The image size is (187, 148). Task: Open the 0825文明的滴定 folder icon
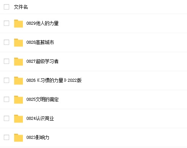click(x=18, y=100)
